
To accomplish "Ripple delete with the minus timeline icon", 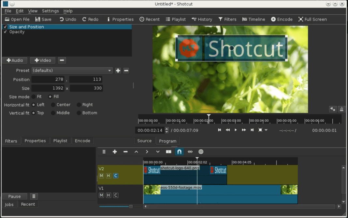I will [x=125, y=152].
